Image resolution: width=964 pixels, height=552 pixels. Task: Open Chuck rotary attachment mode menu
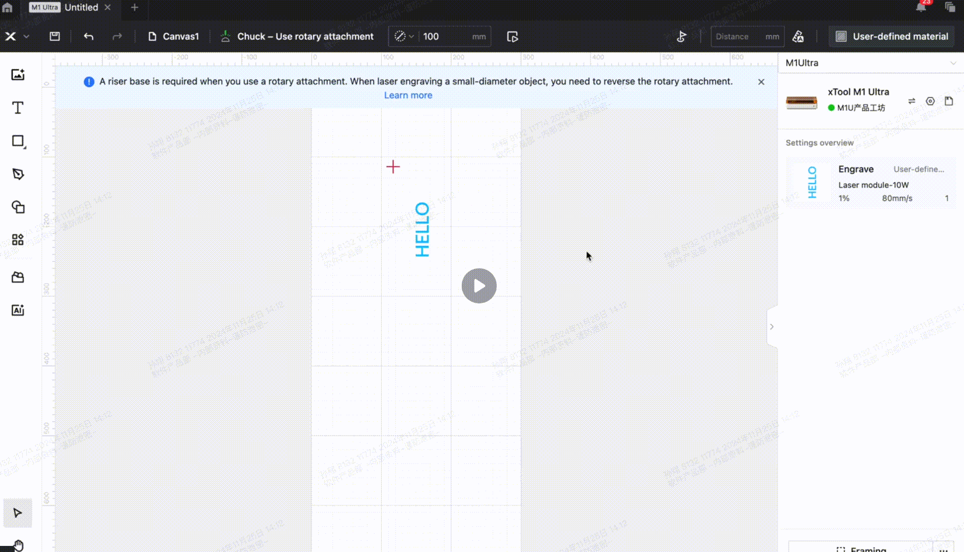(x=298, y=36)
